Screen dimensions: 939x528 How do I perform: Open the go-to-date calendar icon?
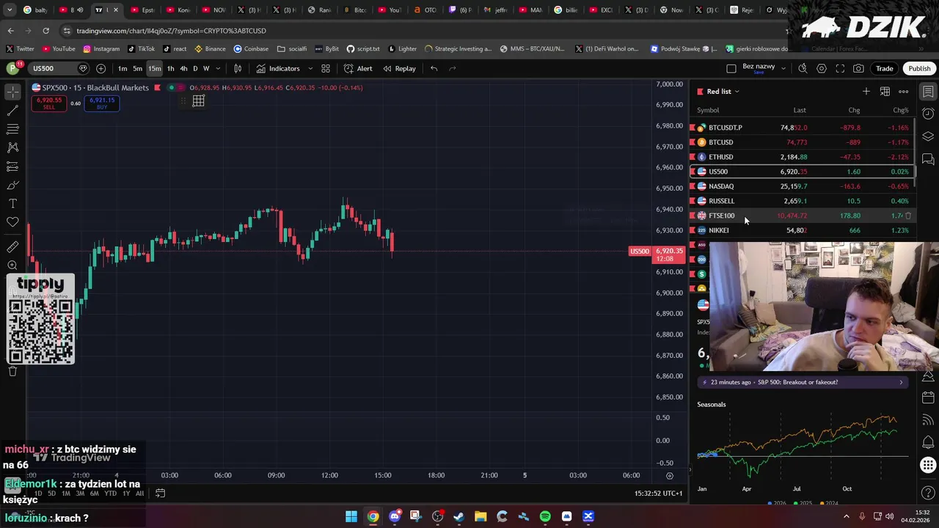click(x=160, y=494)
